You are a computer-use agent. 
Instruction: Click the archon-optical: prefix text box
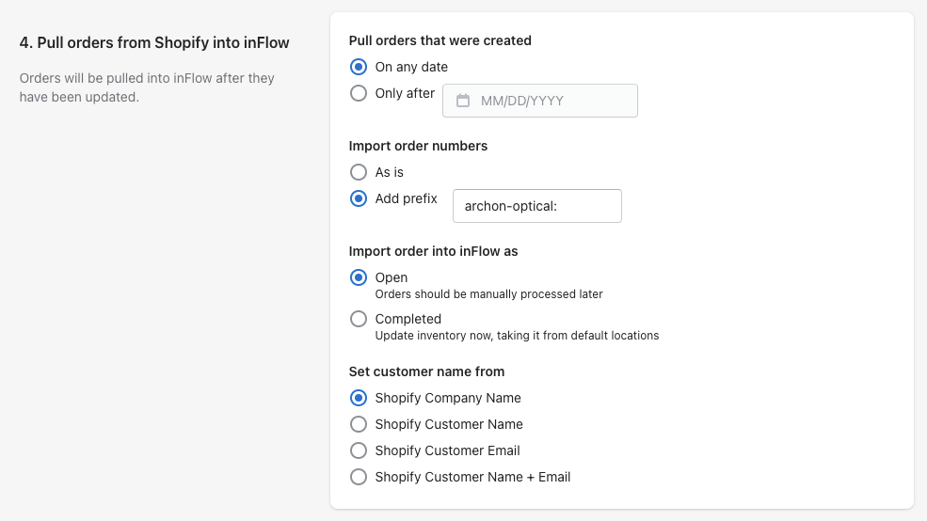536,206
